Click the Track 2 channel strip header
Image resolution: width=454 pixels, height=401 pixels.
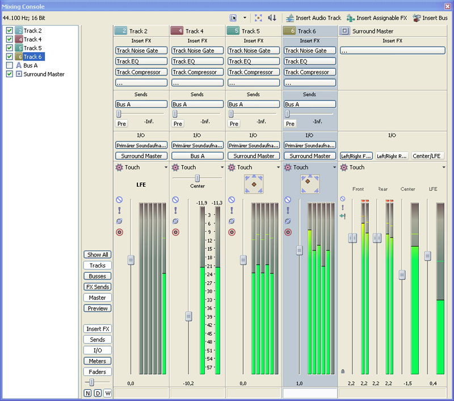(141, 31)
